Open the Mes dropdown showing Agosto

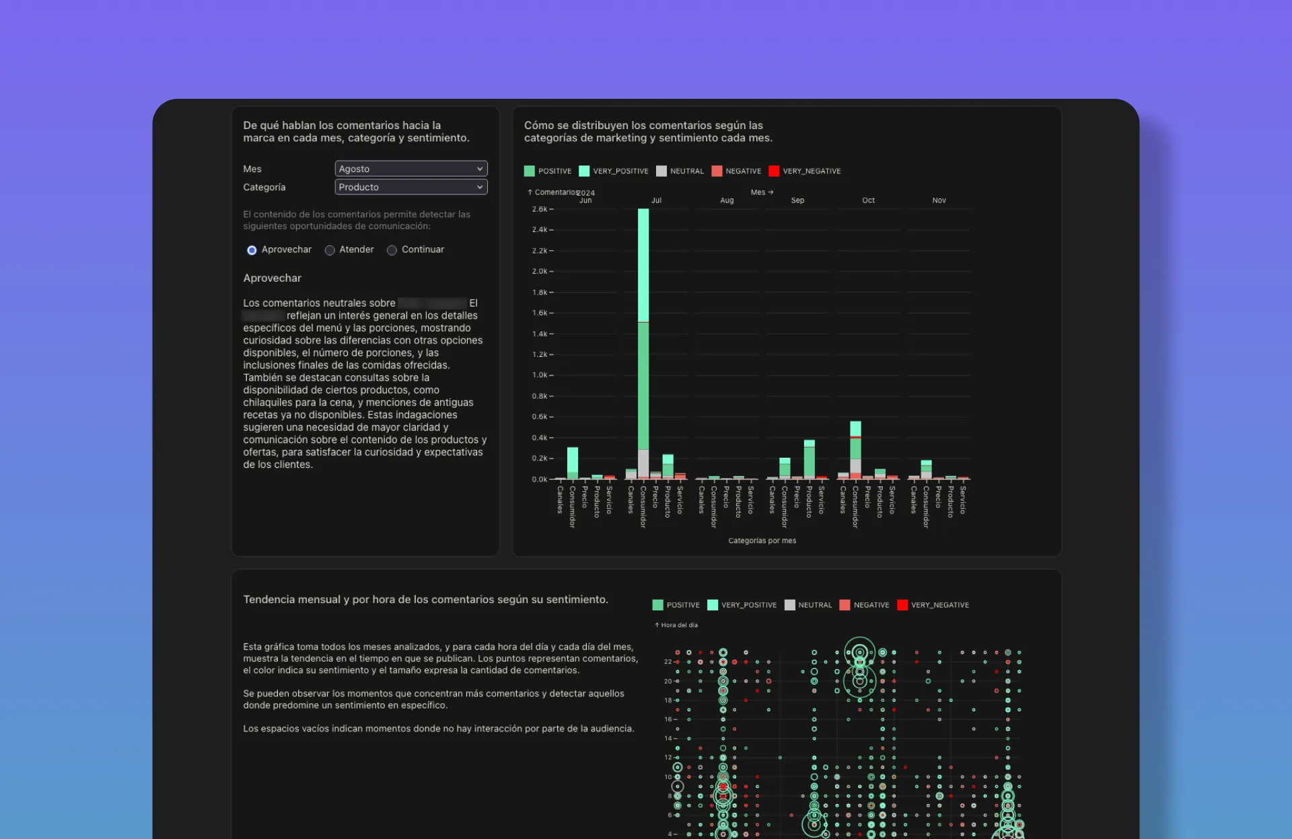pyautogui.click(x=410, y=169)
